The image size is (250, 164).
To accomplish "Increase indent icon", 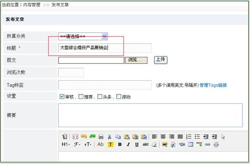I will (206, 136).
